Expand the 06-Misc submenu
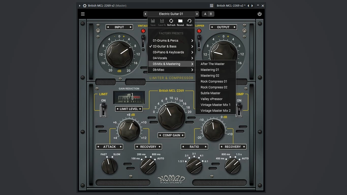This screenshot has width=347, height=195. 171,70
